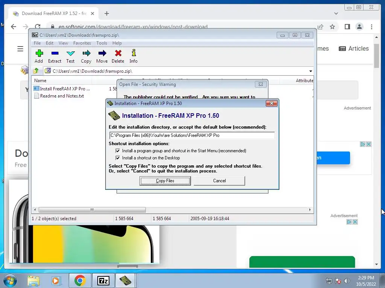The width and height of the screenshot is (385, 288).
Task: Launch Windows Media Player from taskbar
Action: click(56, 281)
